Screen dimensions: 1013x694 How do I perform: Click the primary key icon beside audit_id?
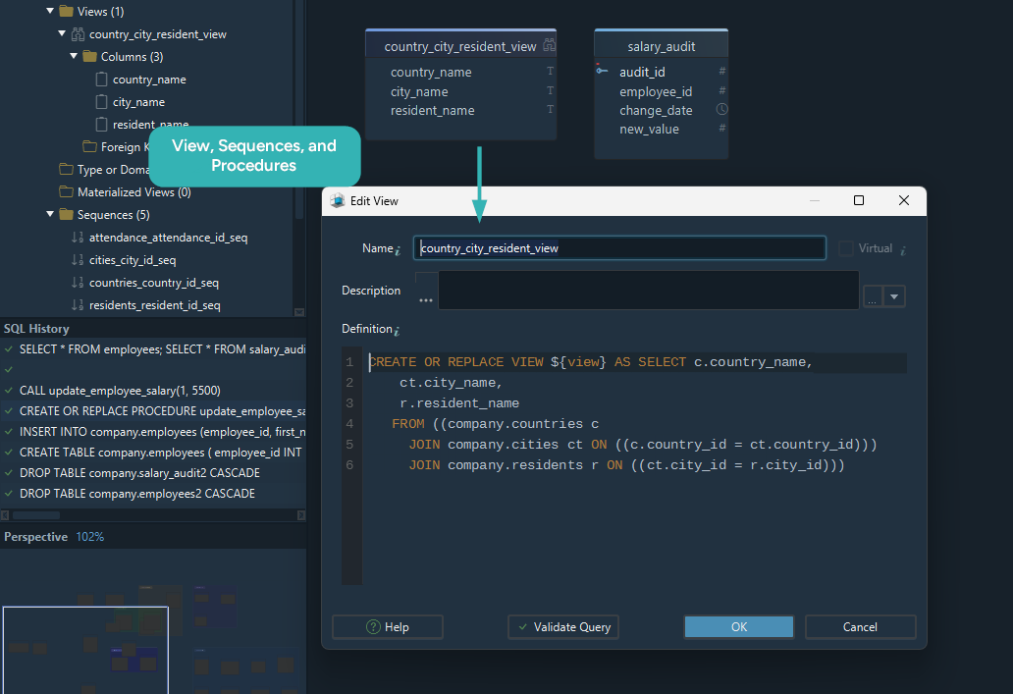point(602,70)
